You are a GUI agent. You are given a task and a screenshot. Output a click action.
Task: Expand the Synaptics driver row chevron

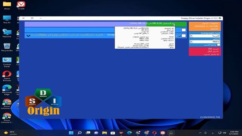[x=28, y=36]
